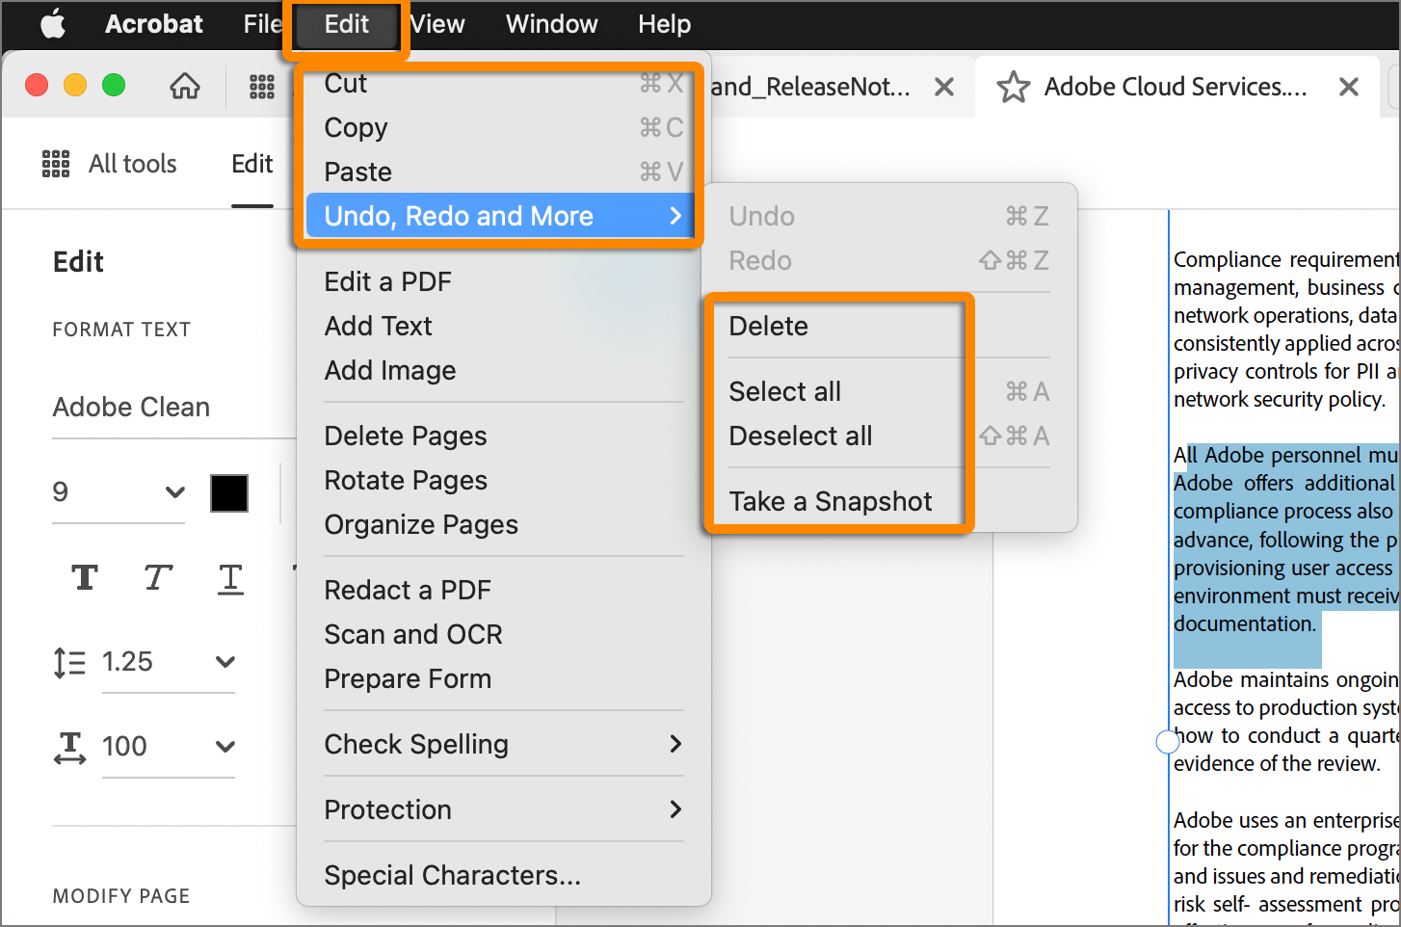Click the horizontal scaling icon
Image resolution: width=1401 pixels, height=927 pixels.
point(69,748)
